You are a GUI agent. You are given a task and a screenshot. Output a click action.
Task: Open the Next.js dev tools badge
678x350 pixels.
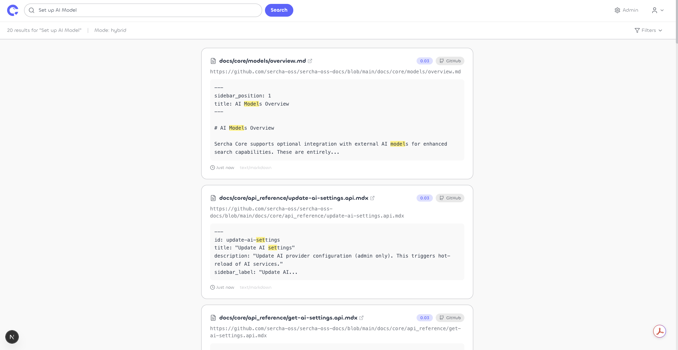pyautogui.click(x=12, y=337)
